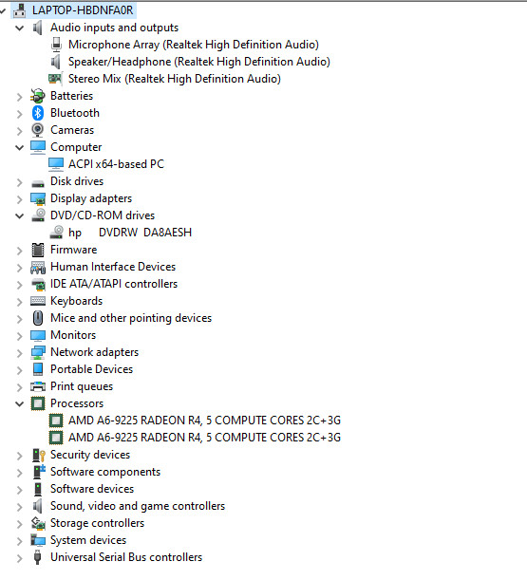Viewport: 527px width, 580px height.
Task: Click the Security devices key icon
Action: click(x=39, y=455)
